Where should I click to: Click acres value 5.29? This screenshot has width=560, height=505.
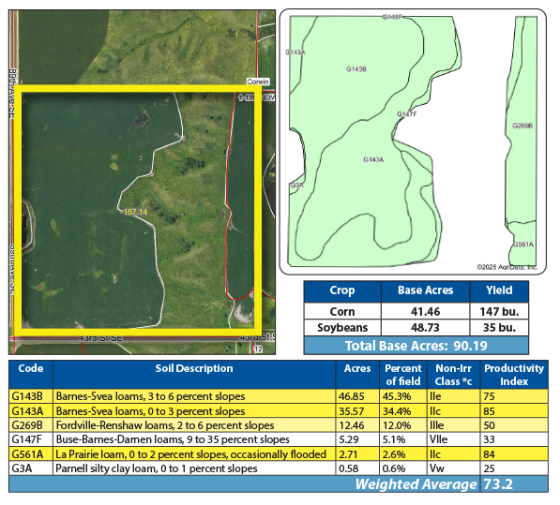349,439
